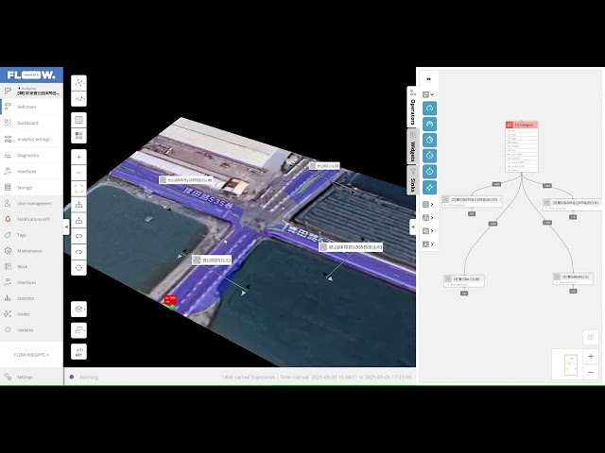Go to Settings at sidebar bottom
The image size is (605, 453).
(24, 377)
